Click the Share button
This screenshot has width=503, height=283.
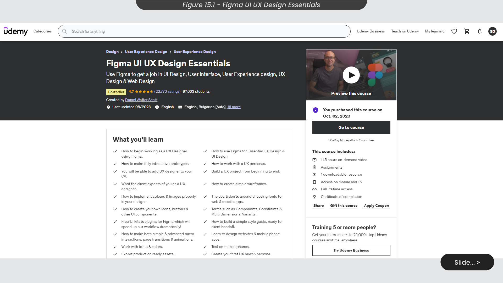[318, 206]
